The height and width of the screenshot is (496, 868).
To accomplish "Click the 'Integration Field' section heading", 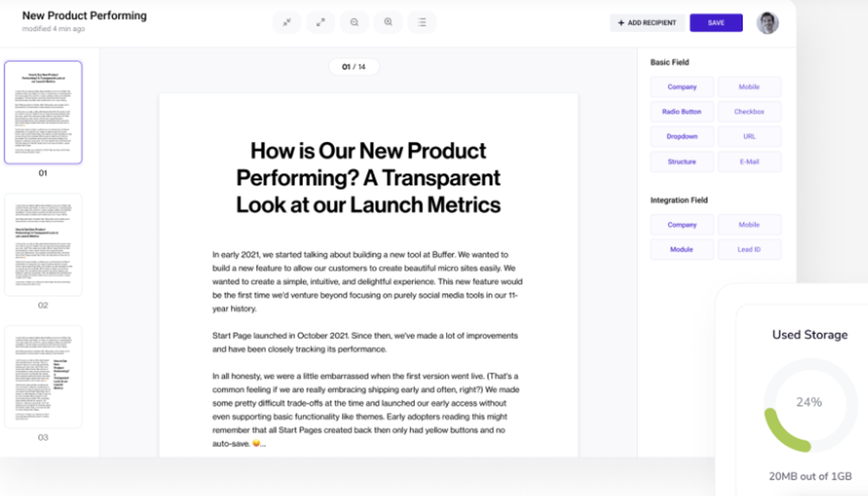I will click(x=679, y=200).
